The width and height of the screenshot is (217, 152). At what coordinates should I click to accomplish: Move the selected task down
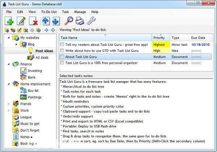(x=56, y=21)
